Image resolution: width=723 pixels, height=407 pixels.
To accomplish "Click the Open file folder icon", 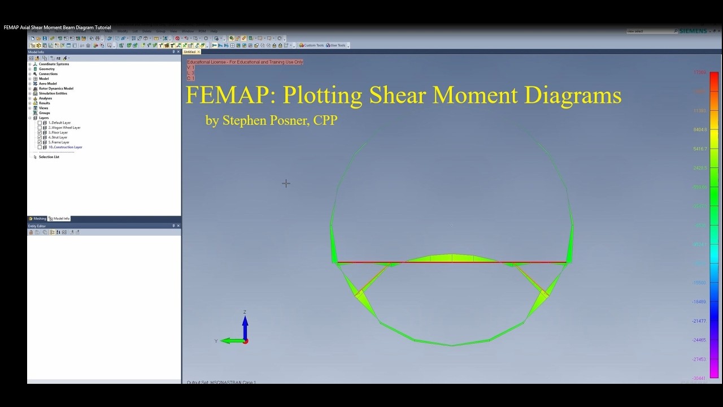I will pyautogui.click(x=38, y=38).
